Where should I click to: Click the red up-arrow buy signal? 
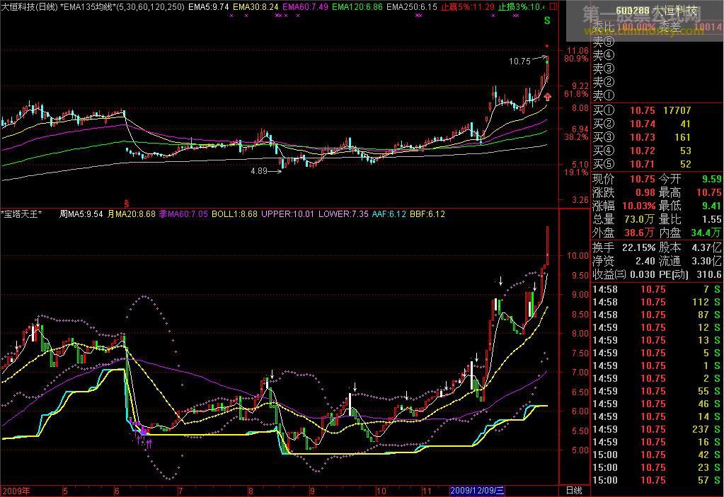tap(548, 97)
